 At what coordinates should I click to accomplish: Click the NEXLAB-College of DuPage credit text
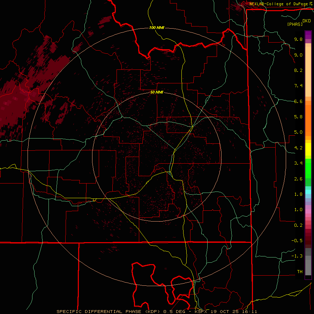[x=278, y=4]
